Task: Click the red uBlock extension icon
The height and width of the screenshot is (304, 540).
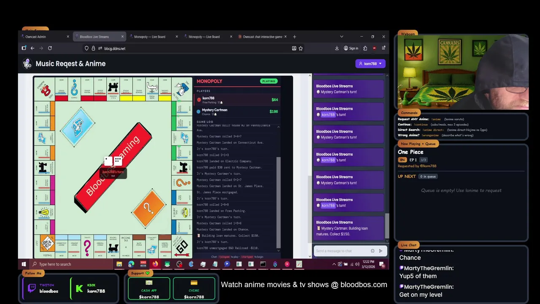Action: point(374,48)
